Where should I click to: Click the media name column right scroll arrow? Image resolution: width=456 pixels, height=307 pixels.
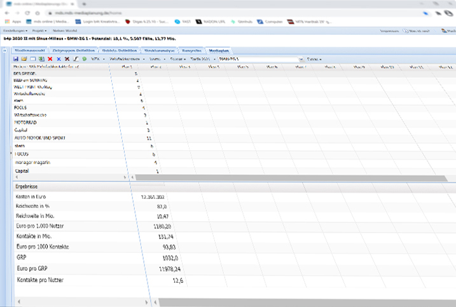125,177
